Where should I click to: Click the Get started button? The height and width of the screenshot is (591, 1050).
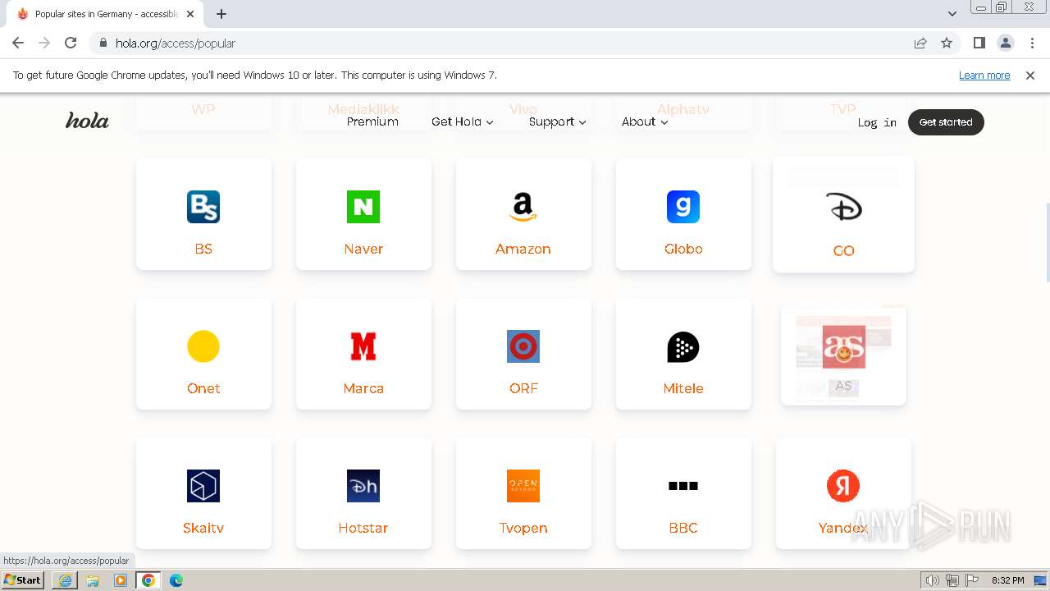pyautogui.click(x=946, y=122)
